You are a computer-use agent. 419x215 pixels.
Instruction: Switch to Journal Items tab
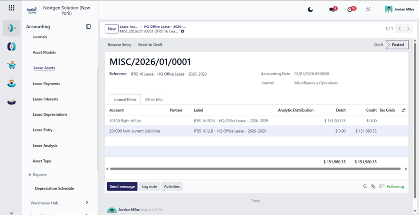125,100
